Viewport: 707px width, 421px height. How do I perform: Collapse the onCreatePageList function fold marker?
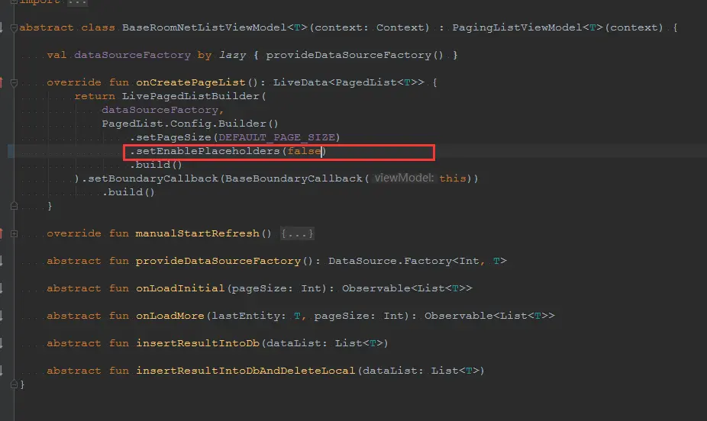point(14,83)
